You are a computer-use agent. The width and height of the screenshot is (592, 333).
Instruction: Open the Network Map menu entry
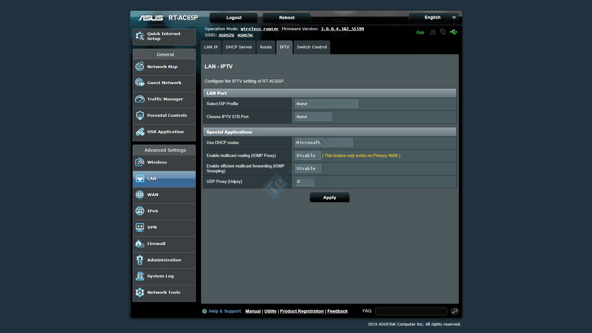[164, 67]
